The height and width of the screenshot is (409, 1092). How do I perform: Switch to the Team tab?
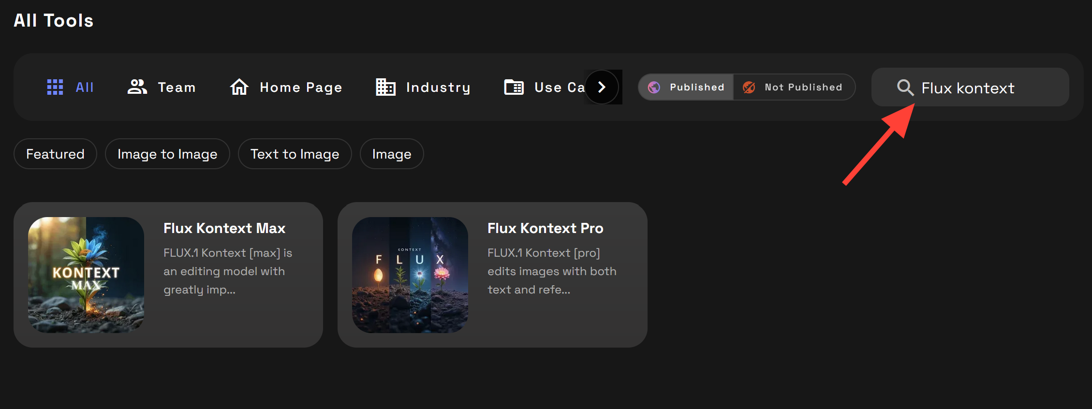pos(177,87)
